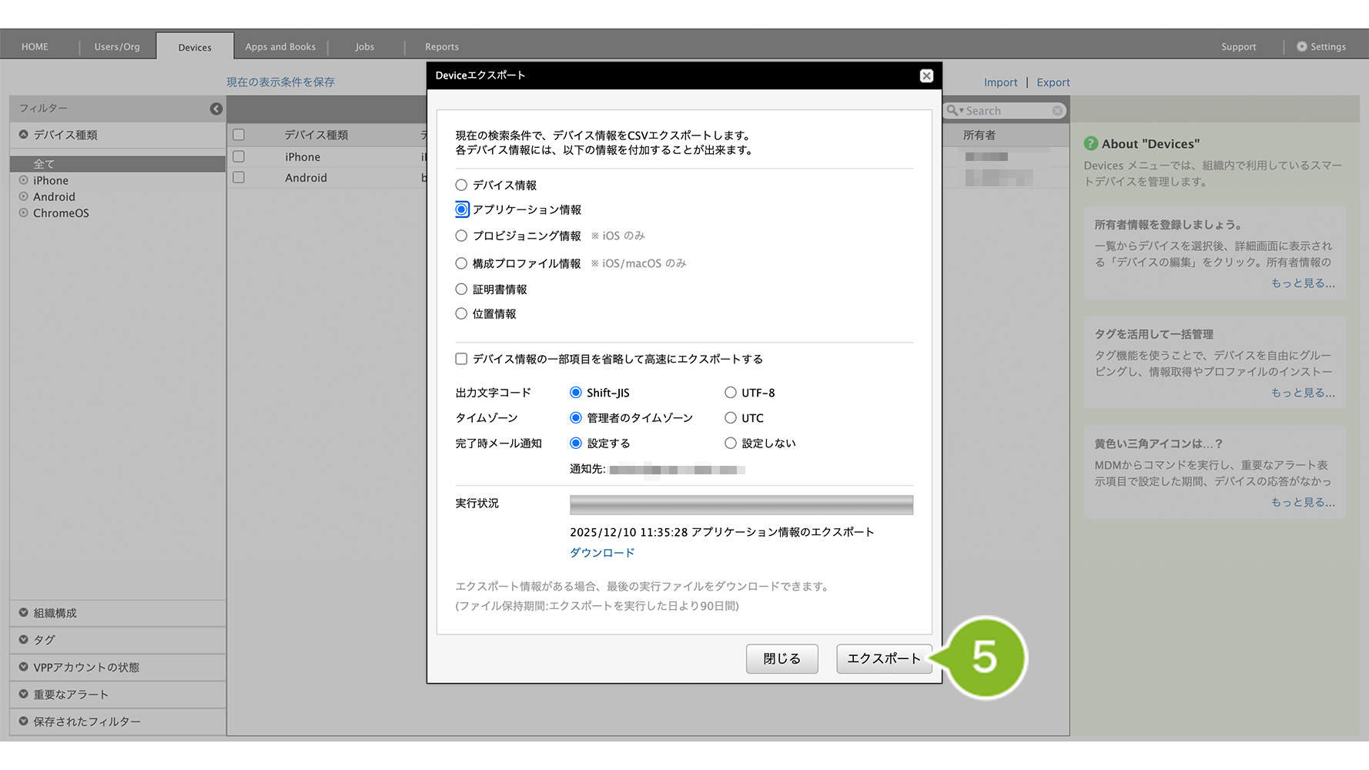Click the Settings gear icon
1369x770 pixels.
1301,47
